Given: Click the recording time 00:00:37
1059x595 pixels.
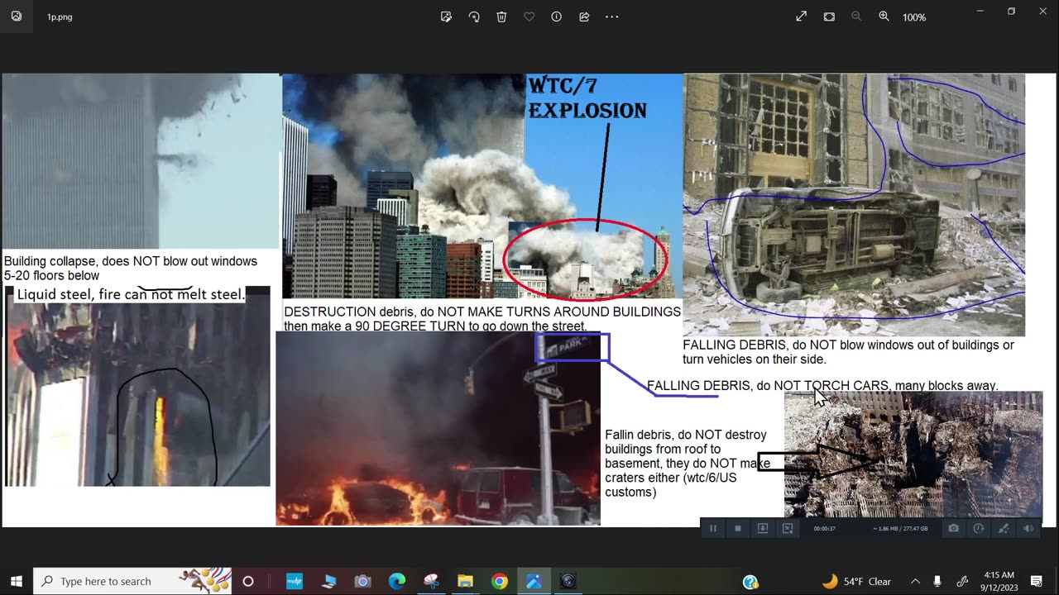Looking at the screenshot, I should pos(825,529).
